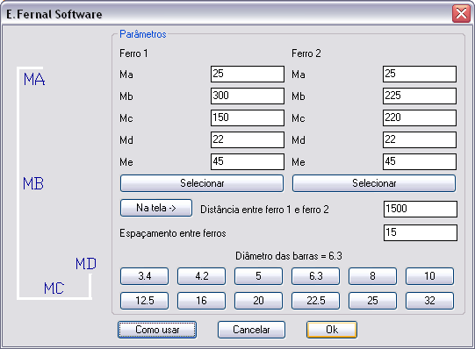Close the E.Fernal Software dialog
The width and height of the screenshot is (475, 349).
click(461, 14)
